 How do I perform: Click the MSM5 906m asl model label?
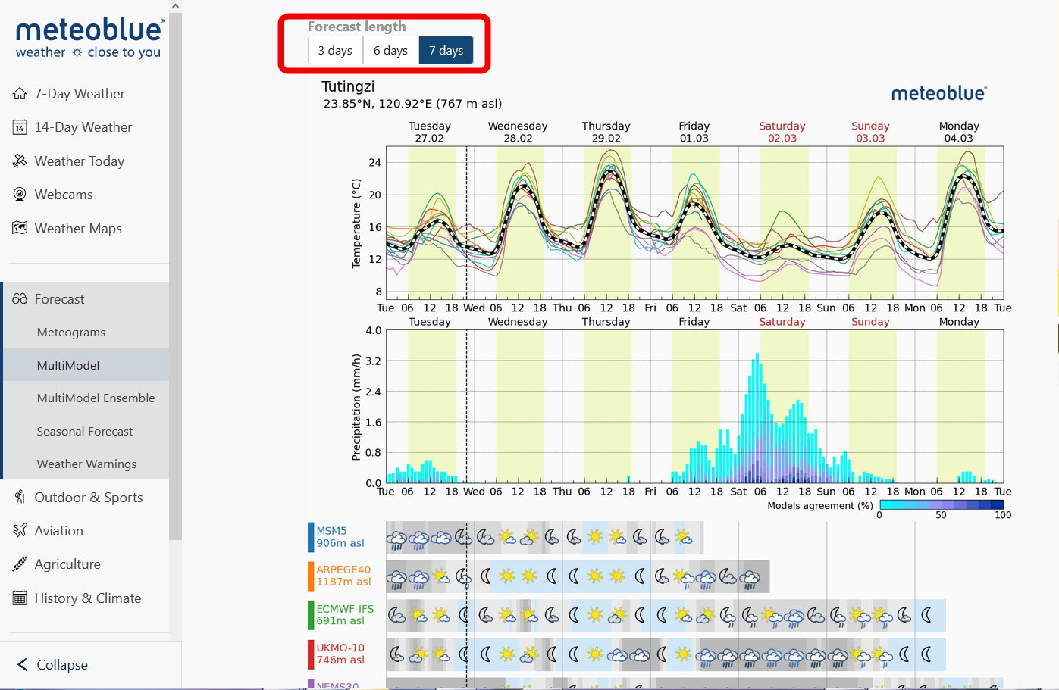340,537
